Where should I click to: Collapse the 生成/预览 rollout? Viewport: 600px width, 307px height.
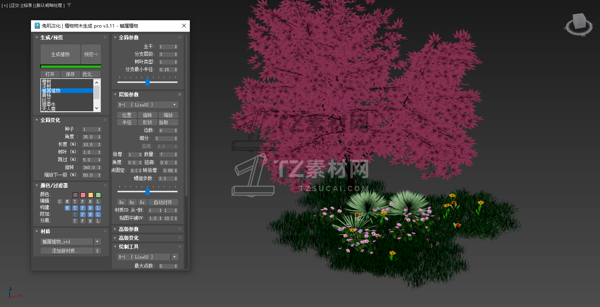point(37,37)
